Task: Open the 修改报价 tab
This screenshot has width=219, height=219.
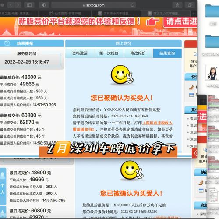Action: (138, 53)
